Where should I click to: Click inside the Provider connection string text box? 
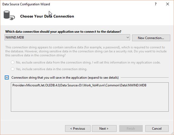(x=90, y=97)
